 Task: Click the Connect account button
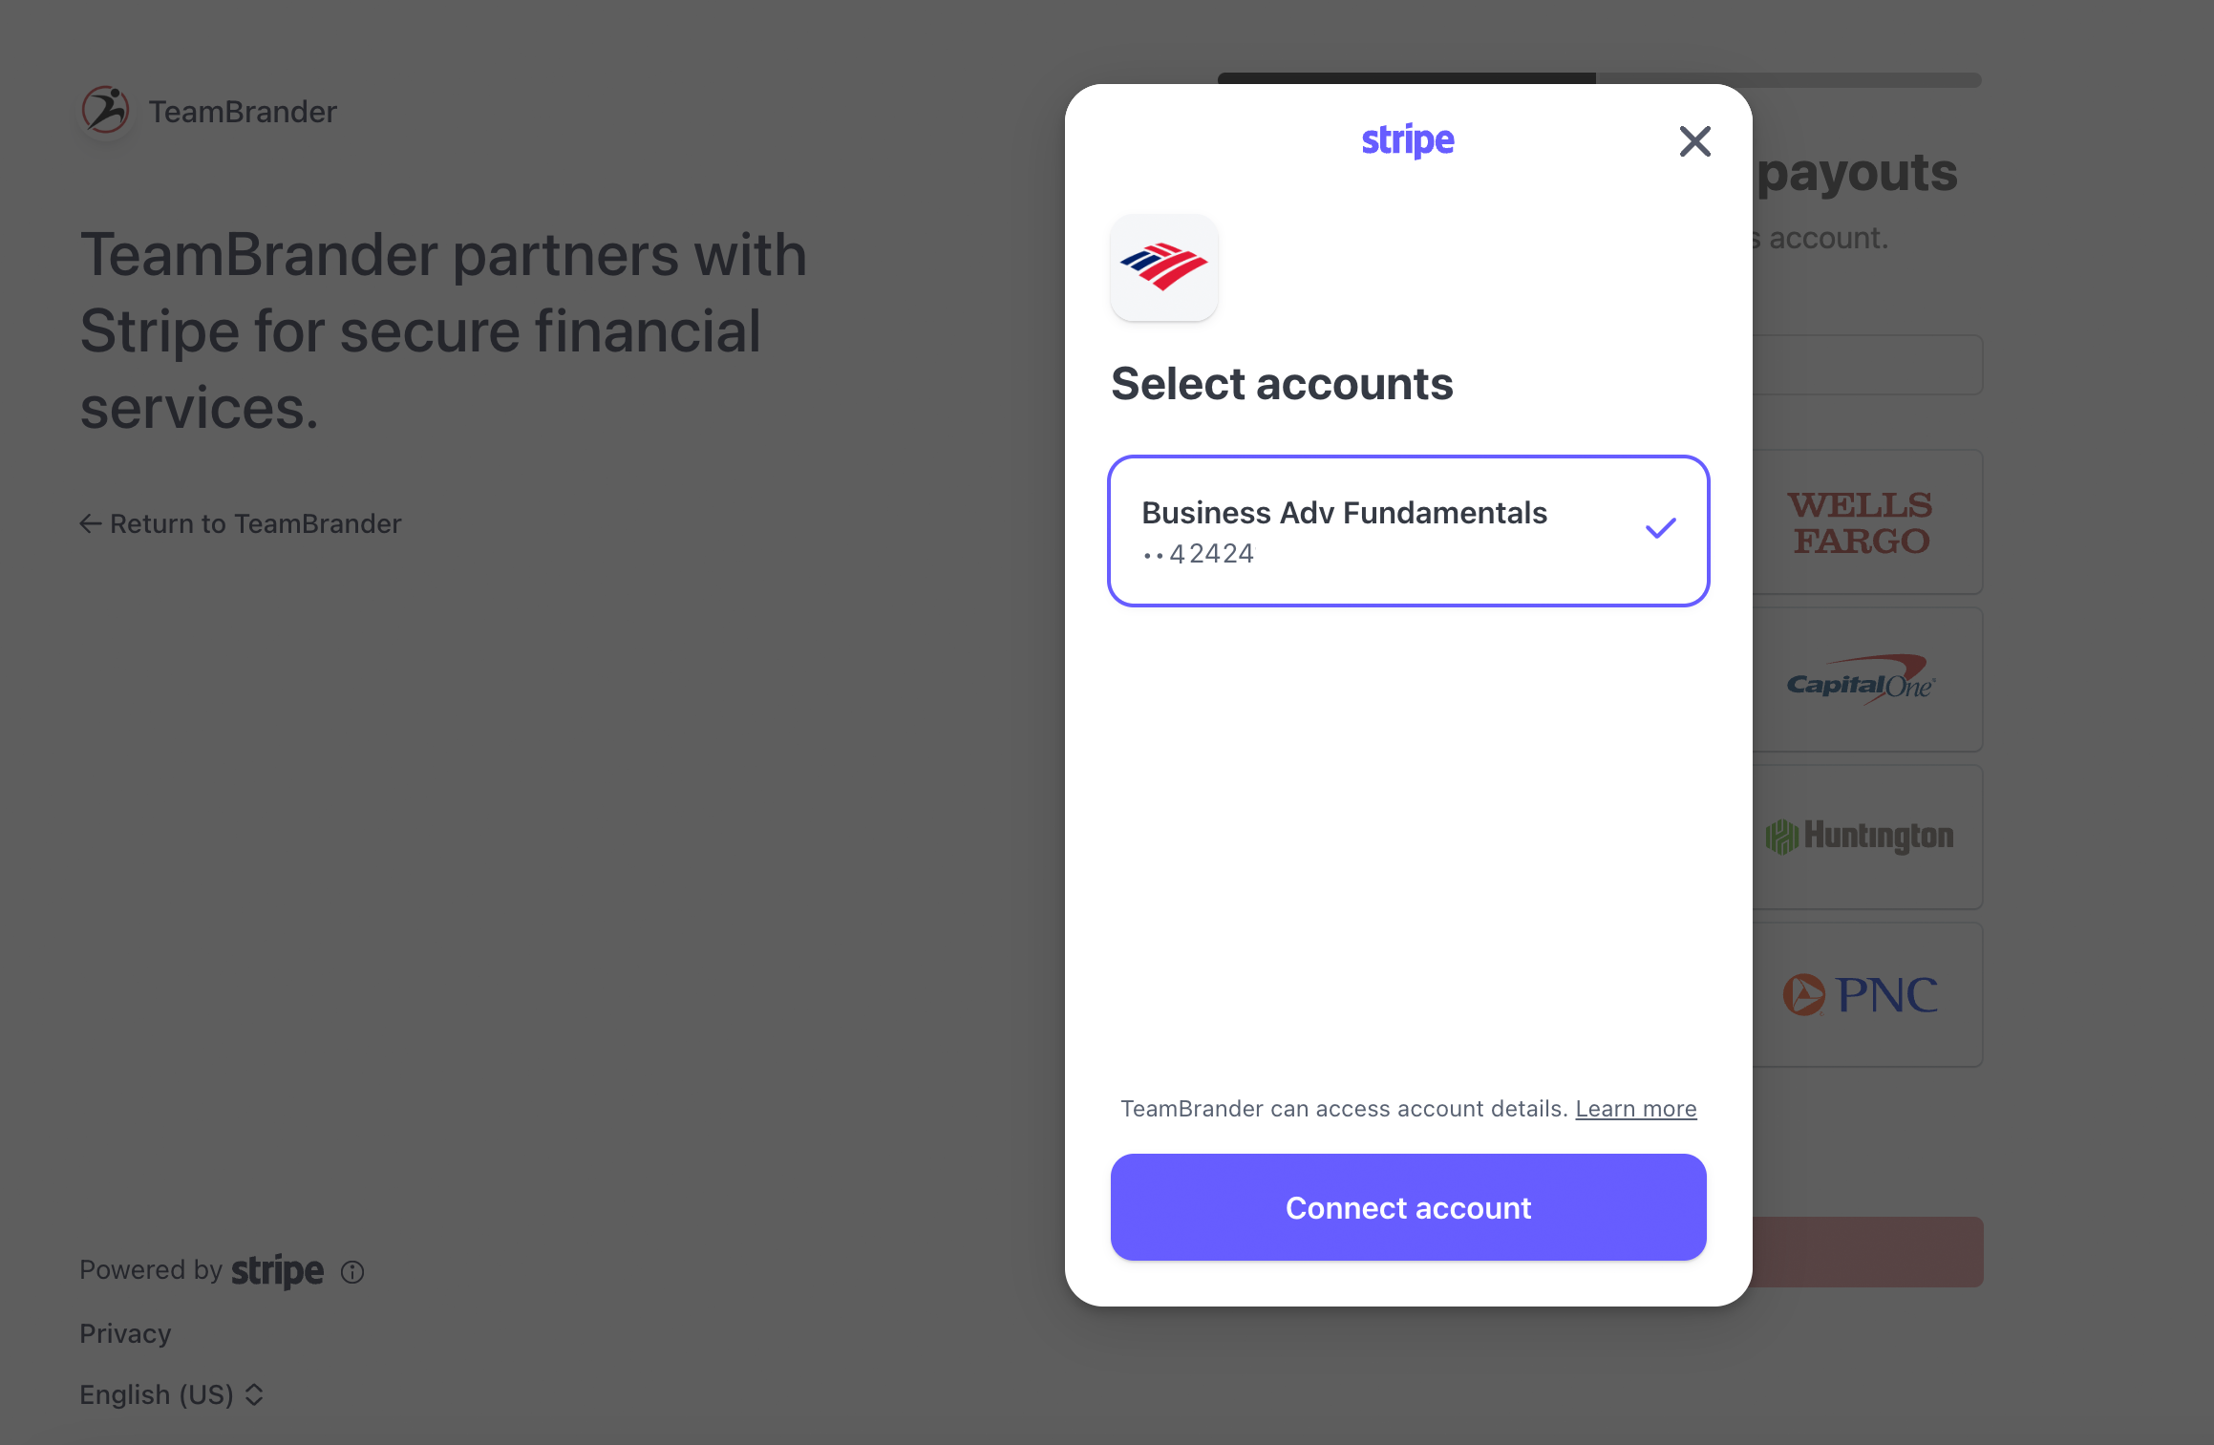[x=1408, y=1207]
